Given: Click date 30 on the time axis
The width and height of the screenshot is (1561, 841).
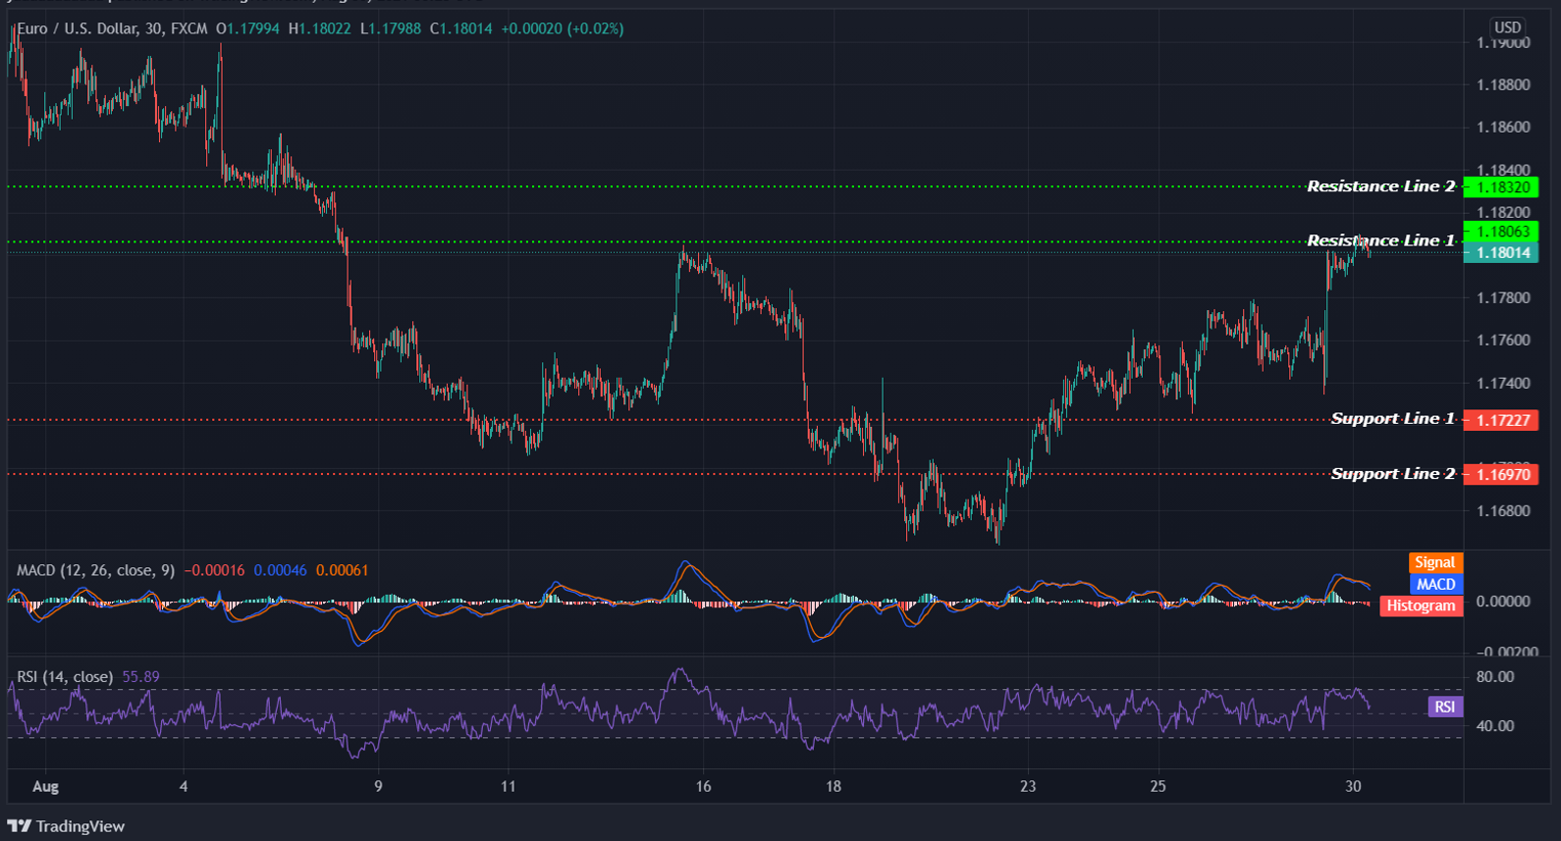Looking at the screenshot, I should 1353,787.
